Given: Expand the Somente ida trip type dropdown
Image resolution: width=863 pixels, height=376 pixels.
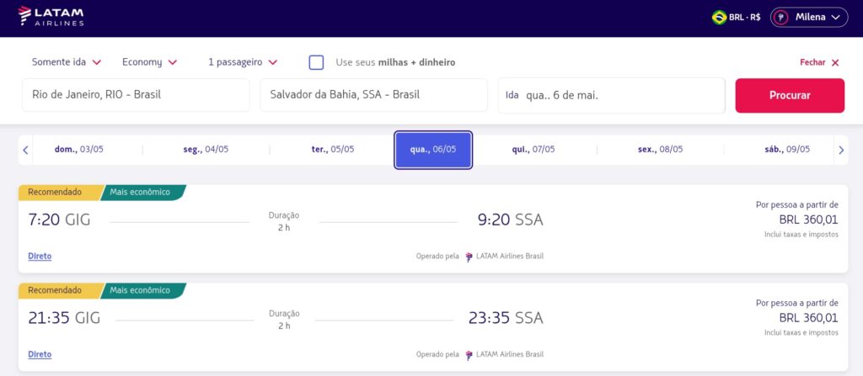Looking at the screenshot, I should click(66, 62).
